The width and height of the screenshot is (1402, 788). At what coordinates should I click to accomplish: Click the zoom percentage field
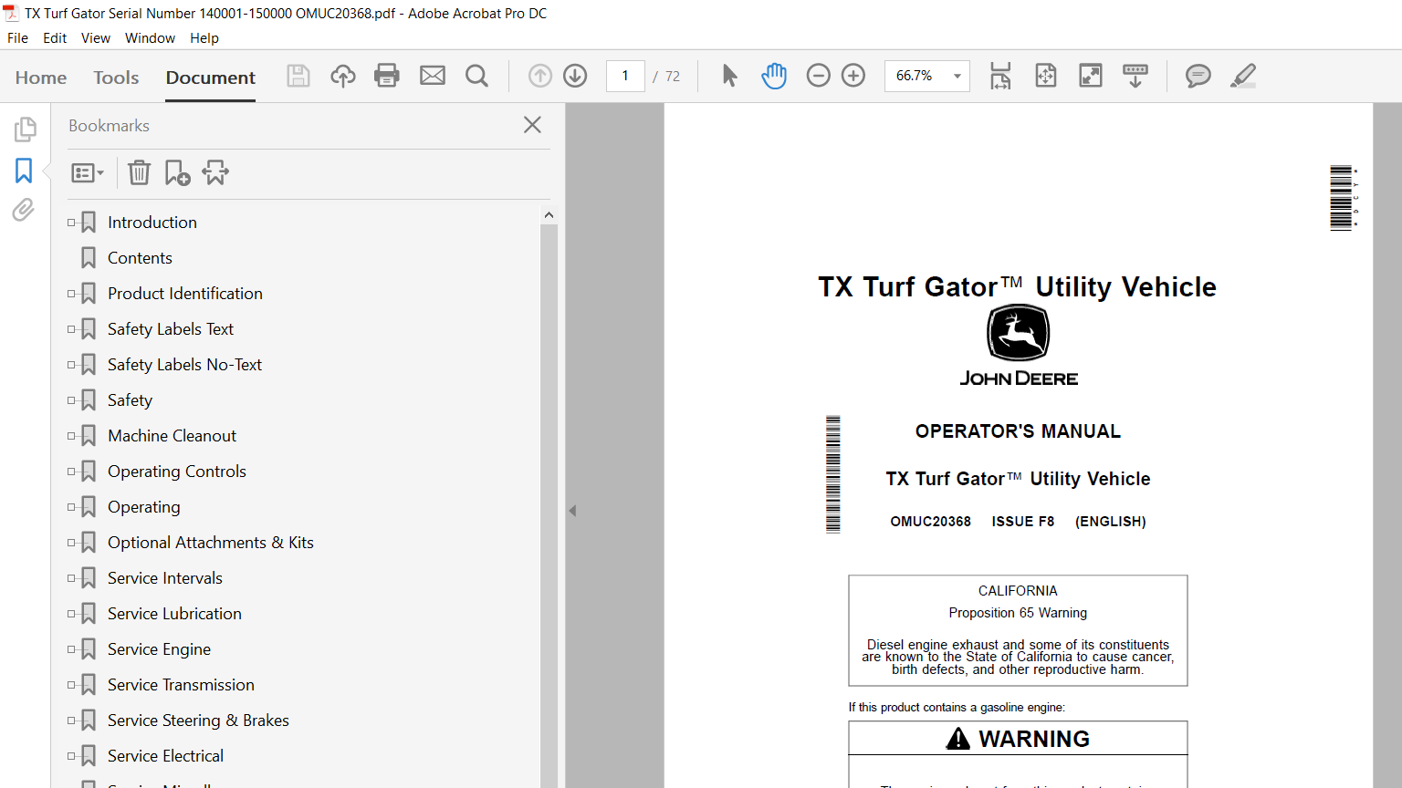915,76
